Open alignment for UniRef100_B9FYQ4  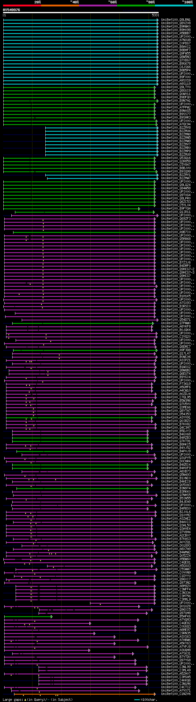(176, 209)
